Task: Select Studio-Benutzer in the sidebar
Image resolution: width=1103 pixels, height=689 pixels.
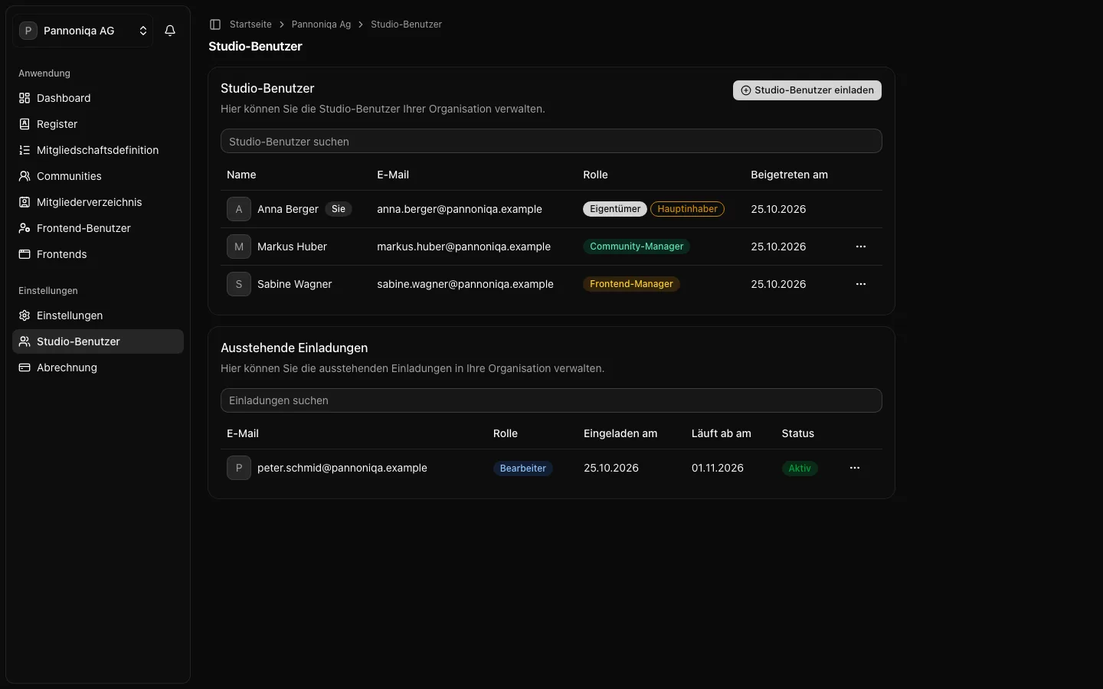Action: click(98, 341)
